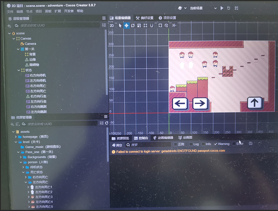Open the 开发者 menu
The height and width of the screenshot is (211, 278).
click(x=69, y=11)
